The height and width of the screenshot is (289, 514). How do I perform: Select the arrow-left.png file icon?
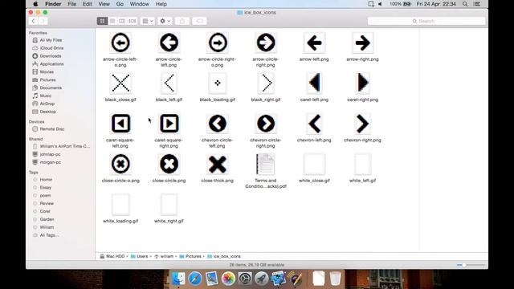click(314, 43)
